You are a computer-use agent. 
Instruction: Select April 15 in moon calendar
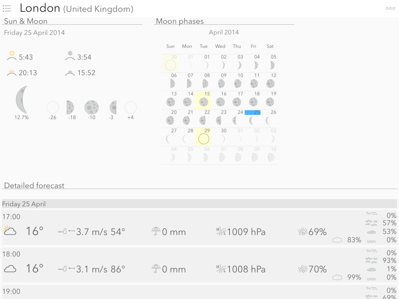tap(203, 100)
